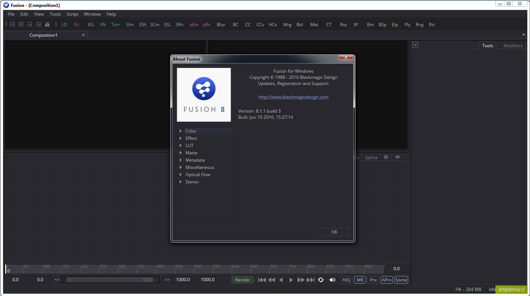The image size is (530, 296).
Task: Play forward in the timeline
Action: pyautogui.click(x=291, y=280)
